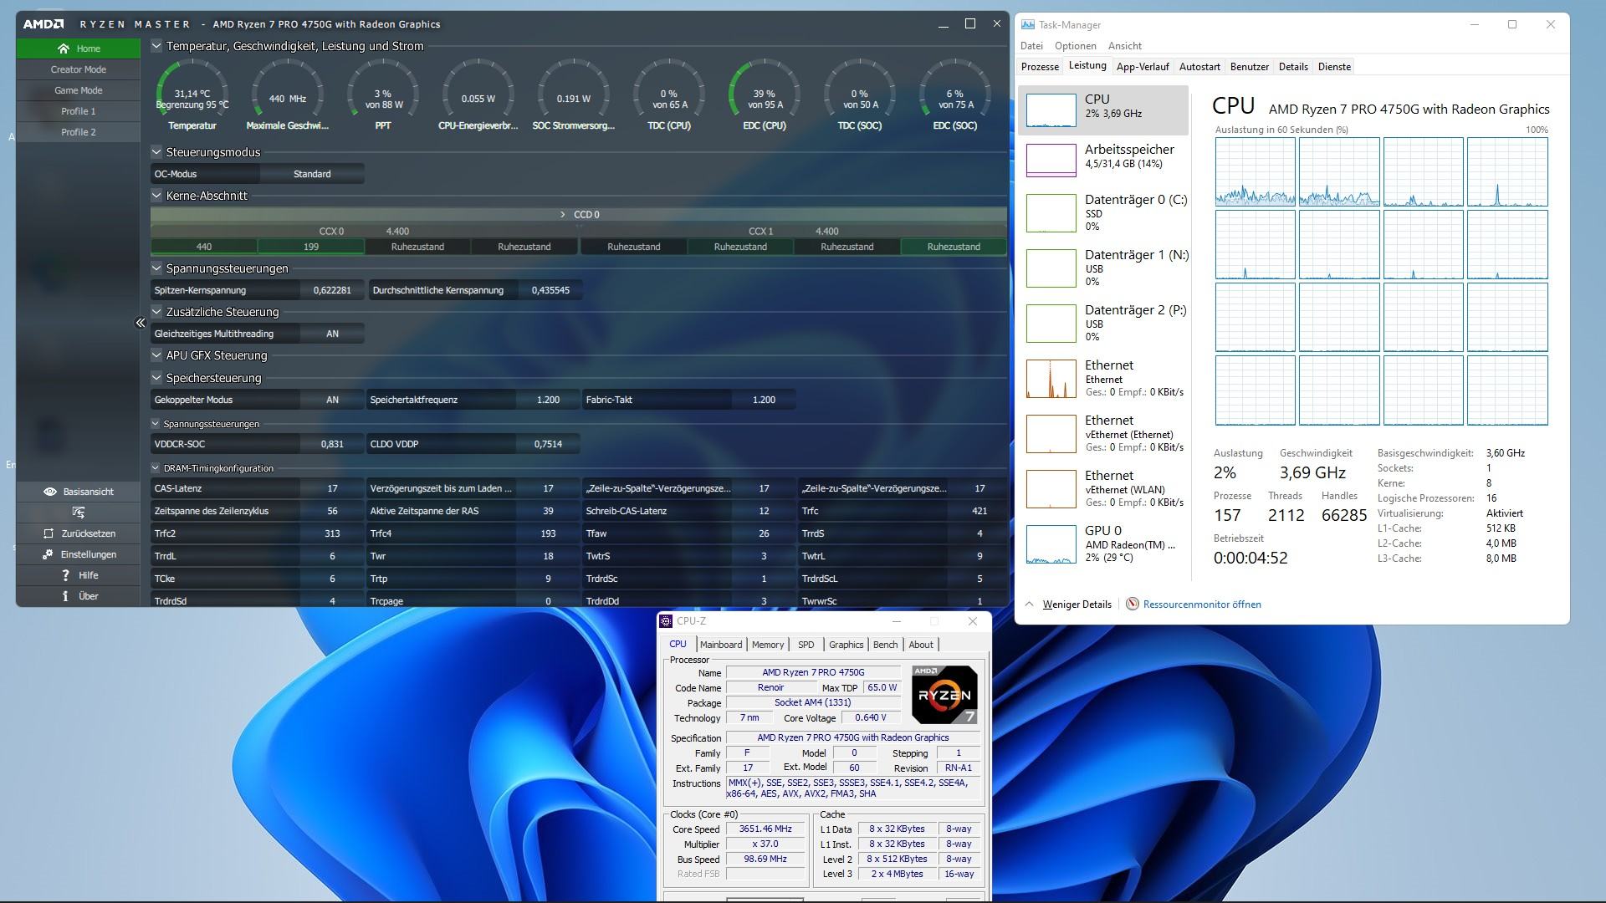This screenshot has width=1606, height=903.
Task: Click the Hilfe question mark icon
Action: pyautogui.click(x=65, y=575)
